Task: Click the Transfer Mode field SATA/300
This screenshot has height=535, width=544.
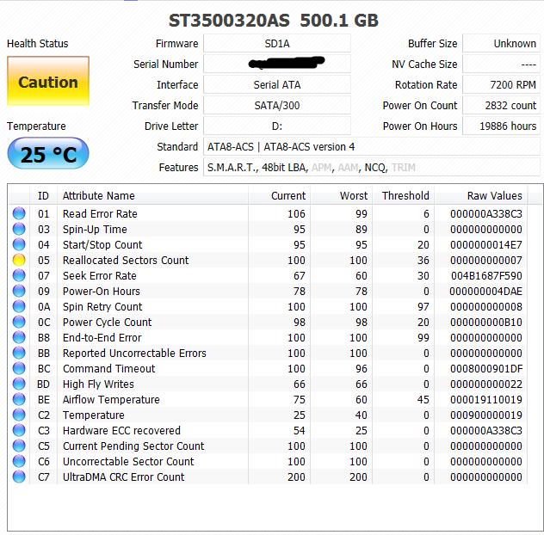Action: pos(277,106)
